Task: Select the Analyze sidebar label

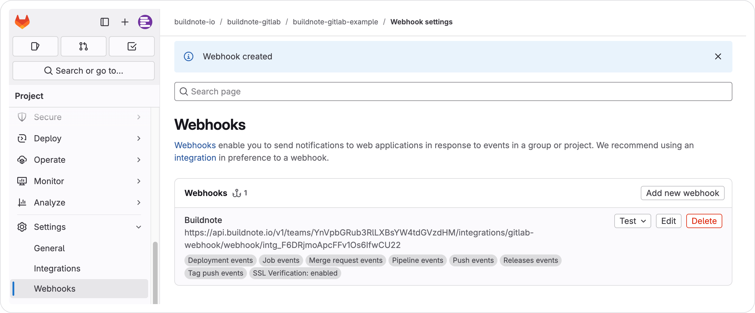Action: click(x=50, y=203)
